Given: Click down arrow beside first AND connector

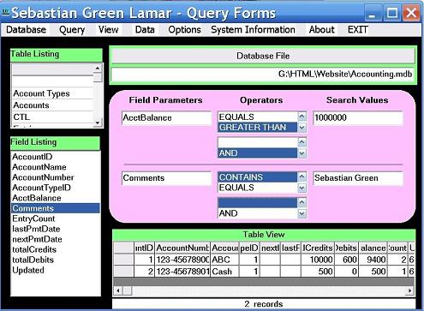Looking at the screenshot, I should (302, 153).
